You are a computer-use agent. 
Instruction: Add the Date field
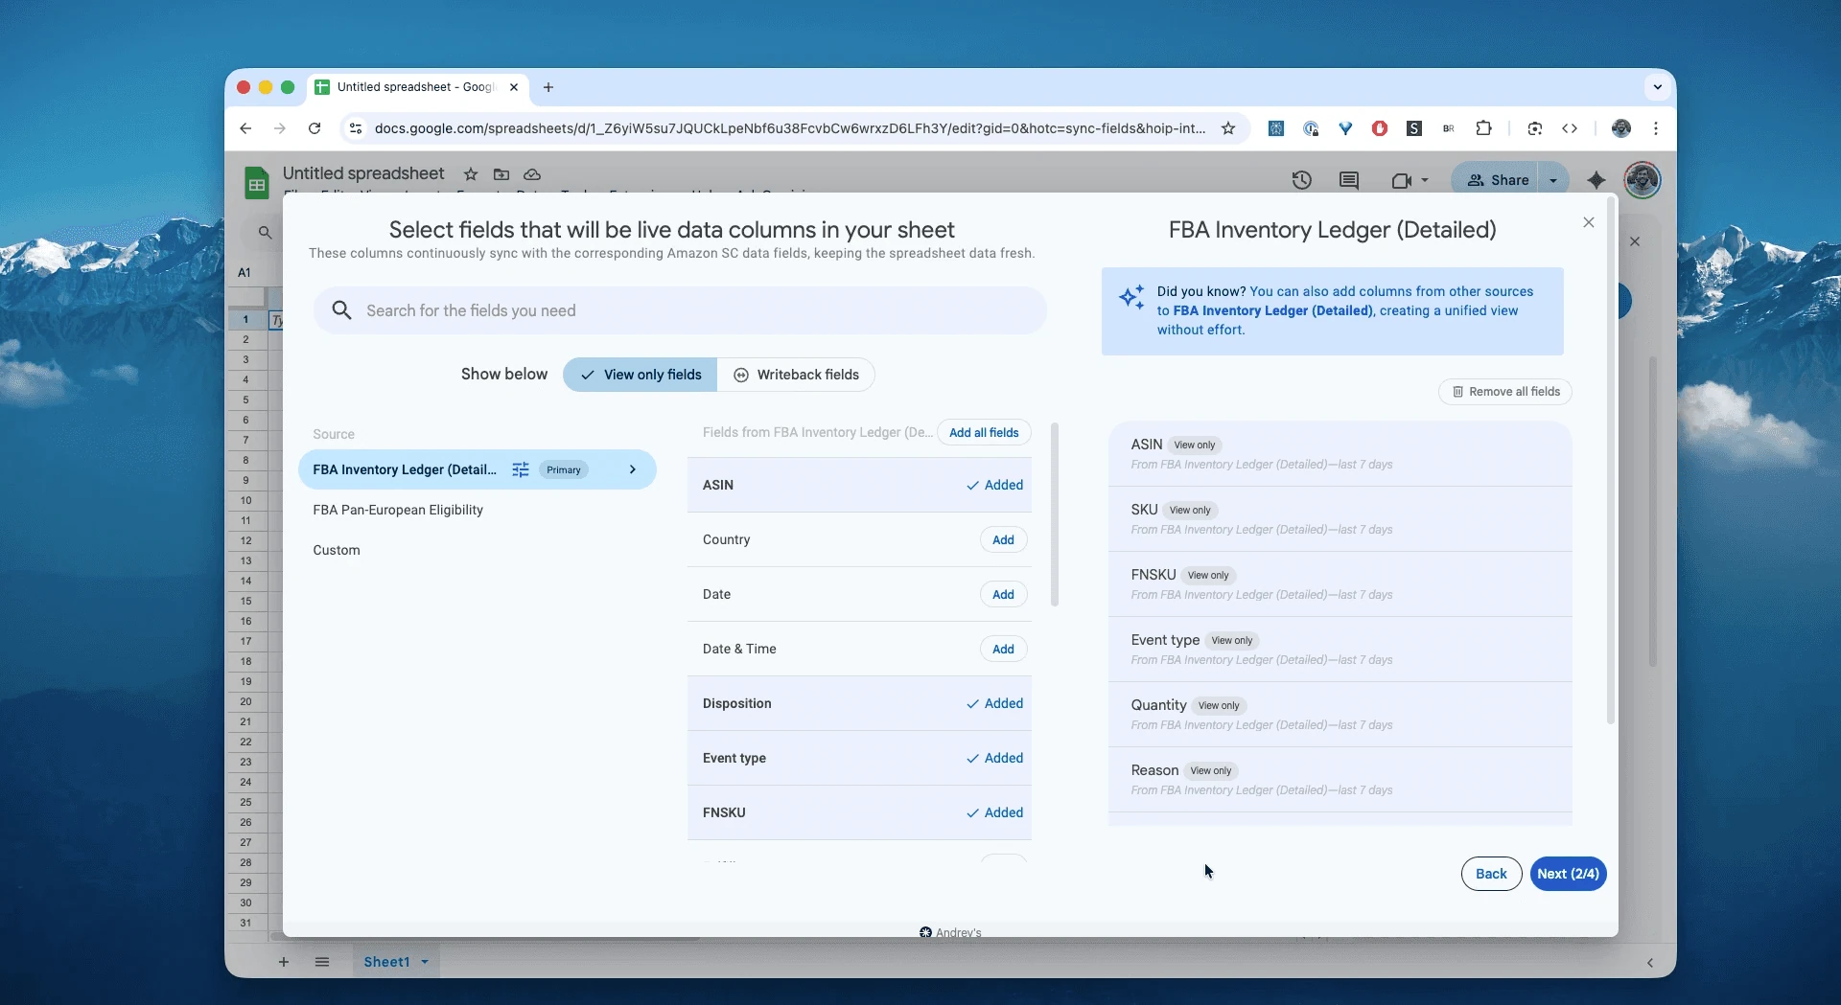click(1003, 594)
